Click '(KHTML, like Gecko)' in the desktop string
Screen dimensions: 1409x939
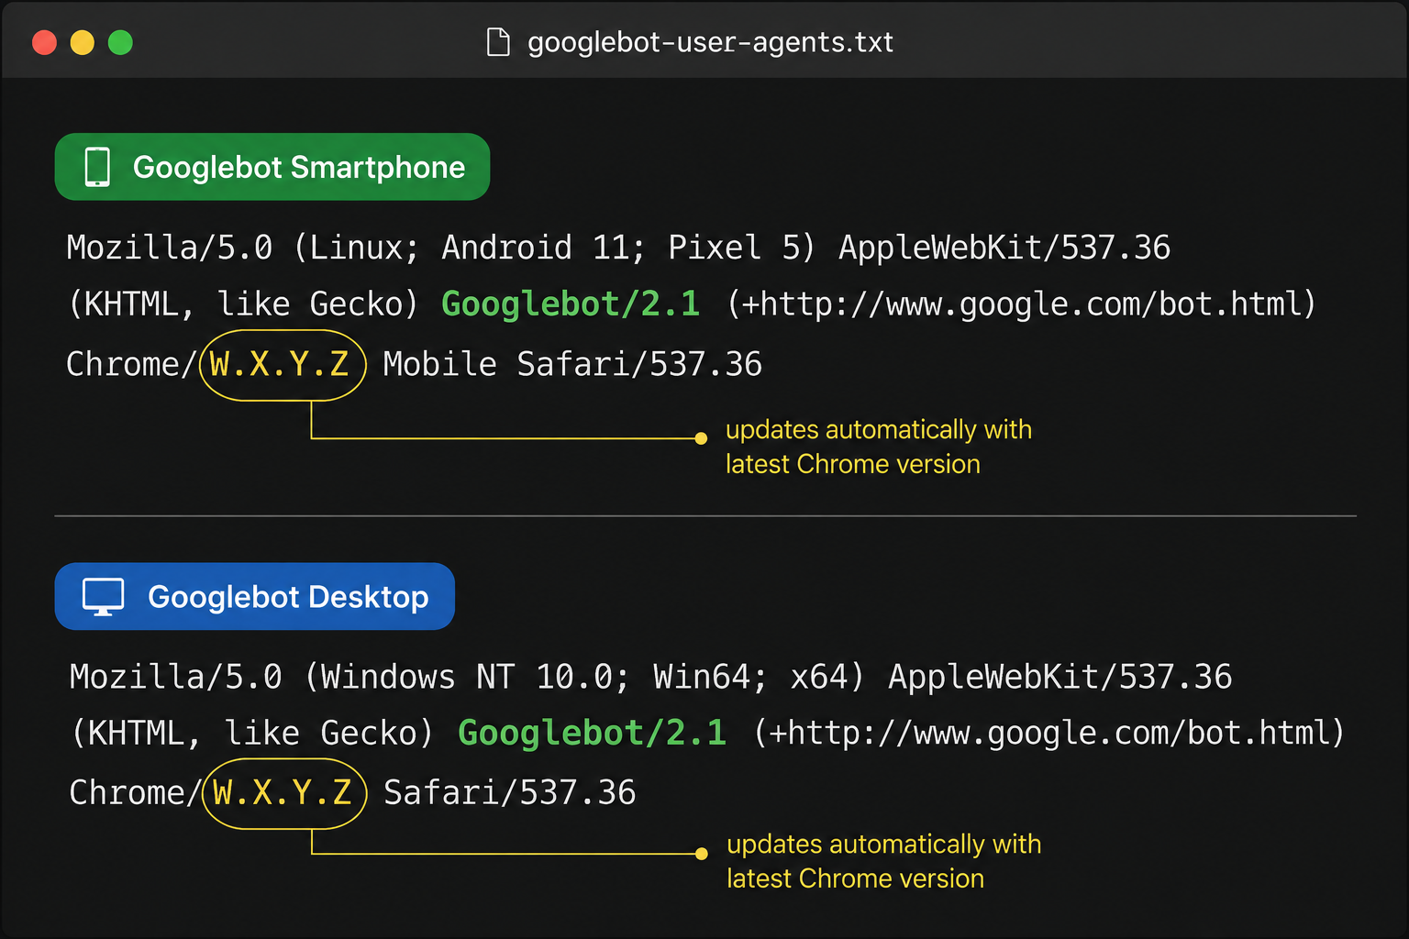click(x=252, y=733)
